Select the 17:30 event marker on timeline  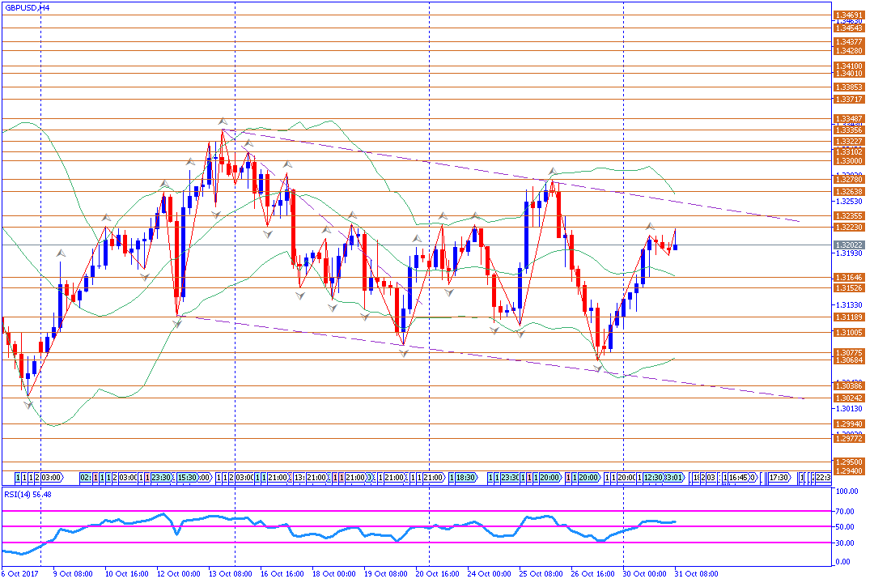point(779,478)
